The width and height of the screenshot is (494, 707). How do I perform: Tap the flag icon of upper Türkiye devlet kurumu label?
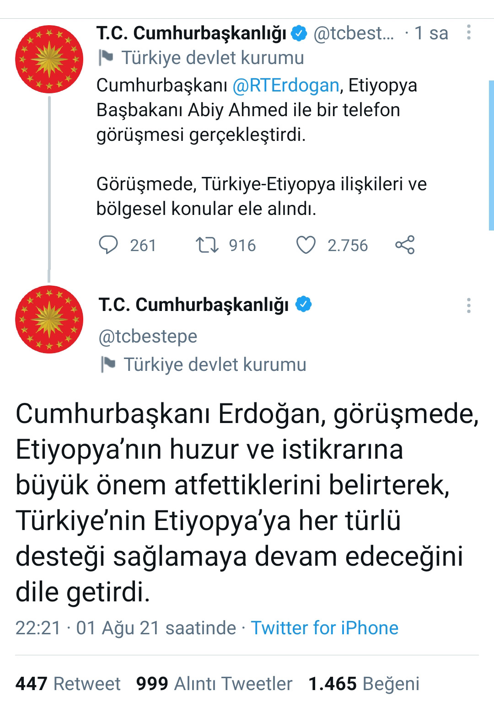coord(106,58)
